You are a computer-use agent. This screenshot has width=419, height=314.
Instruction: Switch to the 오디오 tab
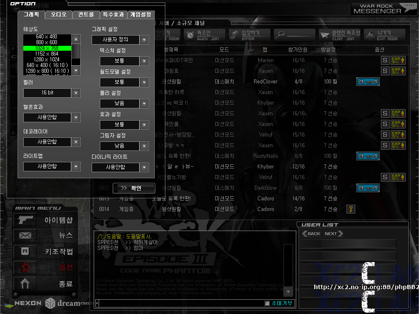[59, 15]
